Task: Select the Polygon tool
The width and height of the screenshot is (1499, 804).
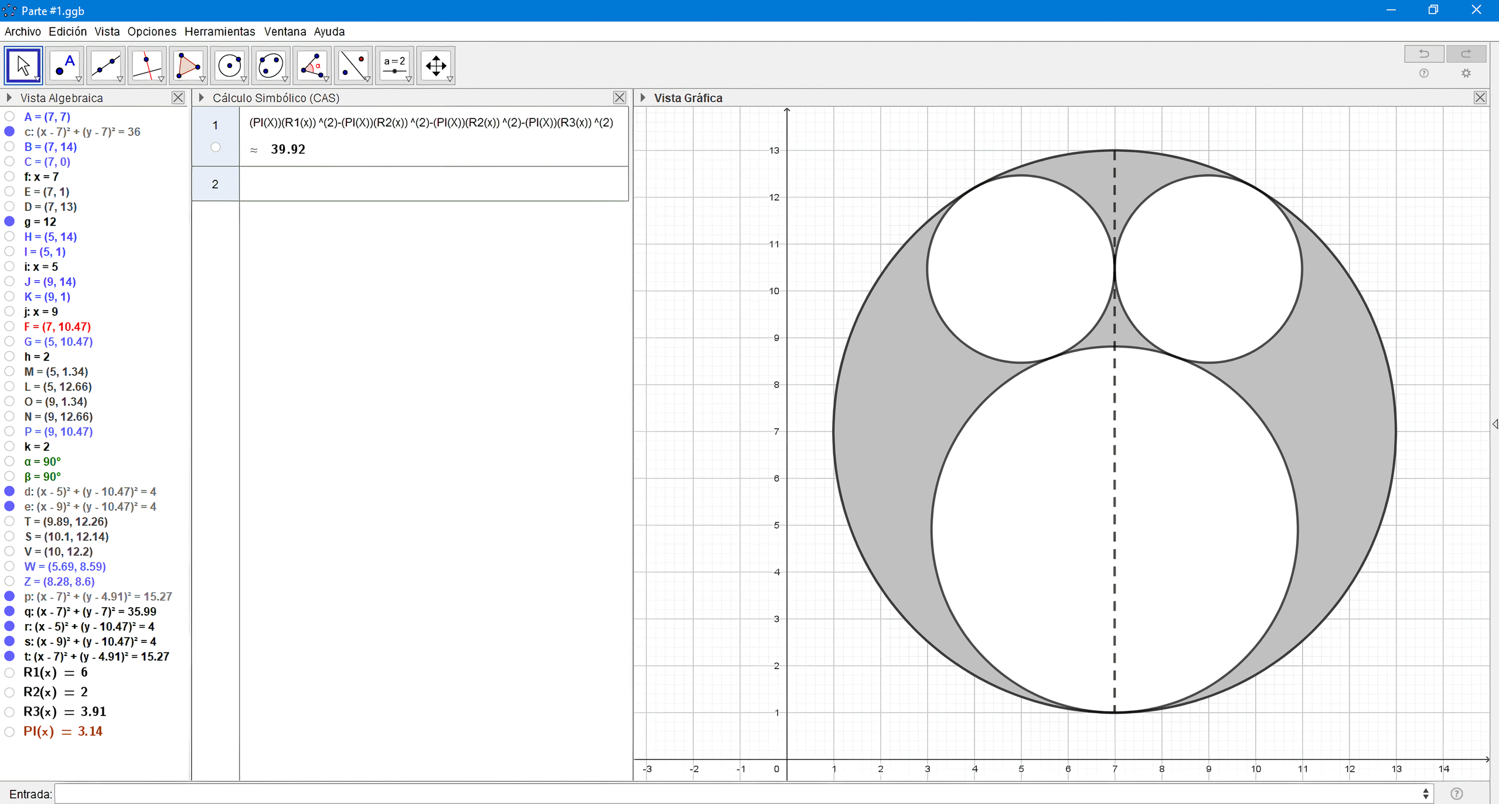Action: pyautogui.click(x=188, y=65)
